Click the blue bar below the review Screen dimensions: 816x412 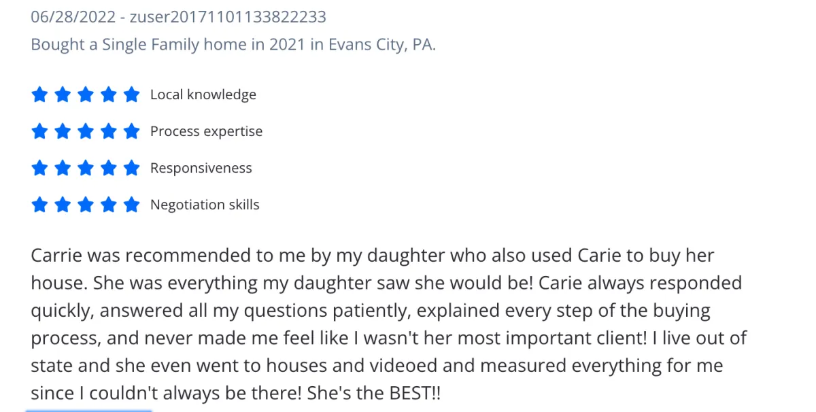[x=88, y=410]
